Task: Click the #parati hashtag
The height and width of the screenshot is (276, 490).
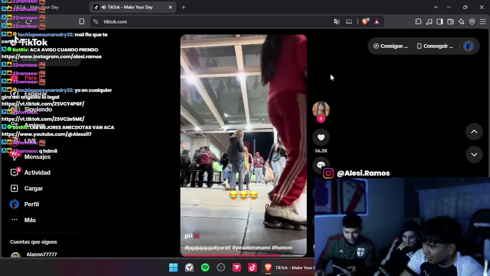Action: (x=222, y=248)
